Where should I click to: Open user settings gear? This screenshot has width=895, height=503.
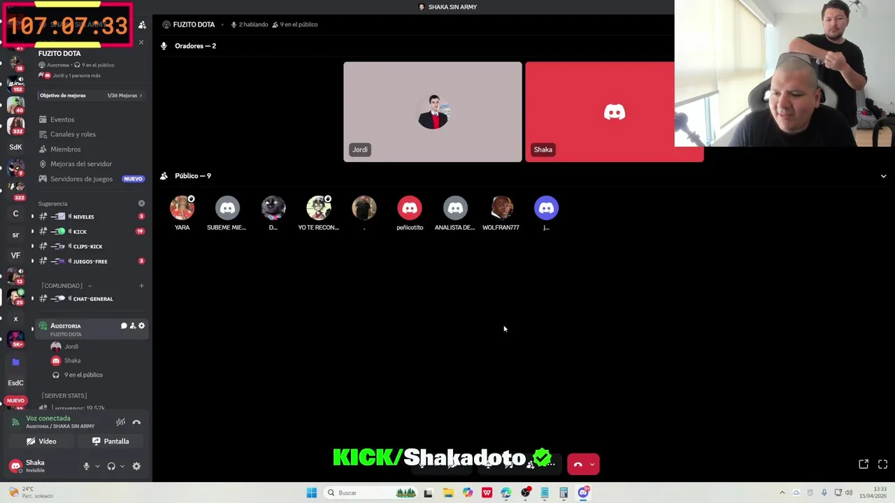pos(136,466)
